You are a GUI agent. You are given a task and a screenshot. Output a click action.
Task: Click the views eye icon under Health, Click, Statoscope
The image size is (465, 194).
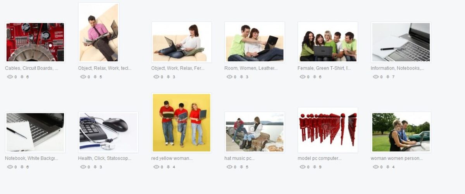tap(83, 167)
